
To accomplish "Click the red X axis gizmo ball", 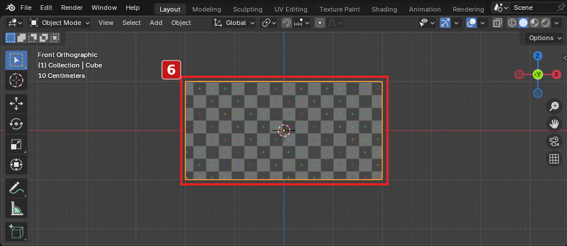I will (x=557, y=74).
